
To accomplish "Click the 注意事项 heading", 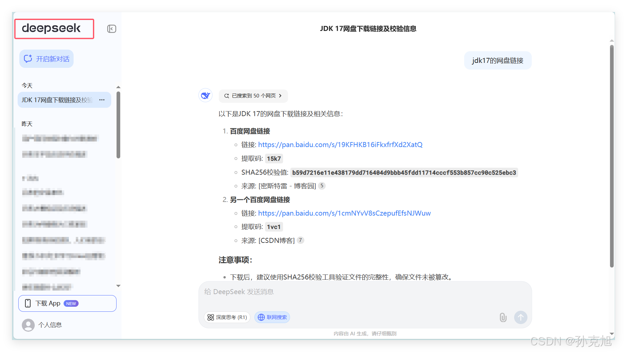I will click(235, 260).
